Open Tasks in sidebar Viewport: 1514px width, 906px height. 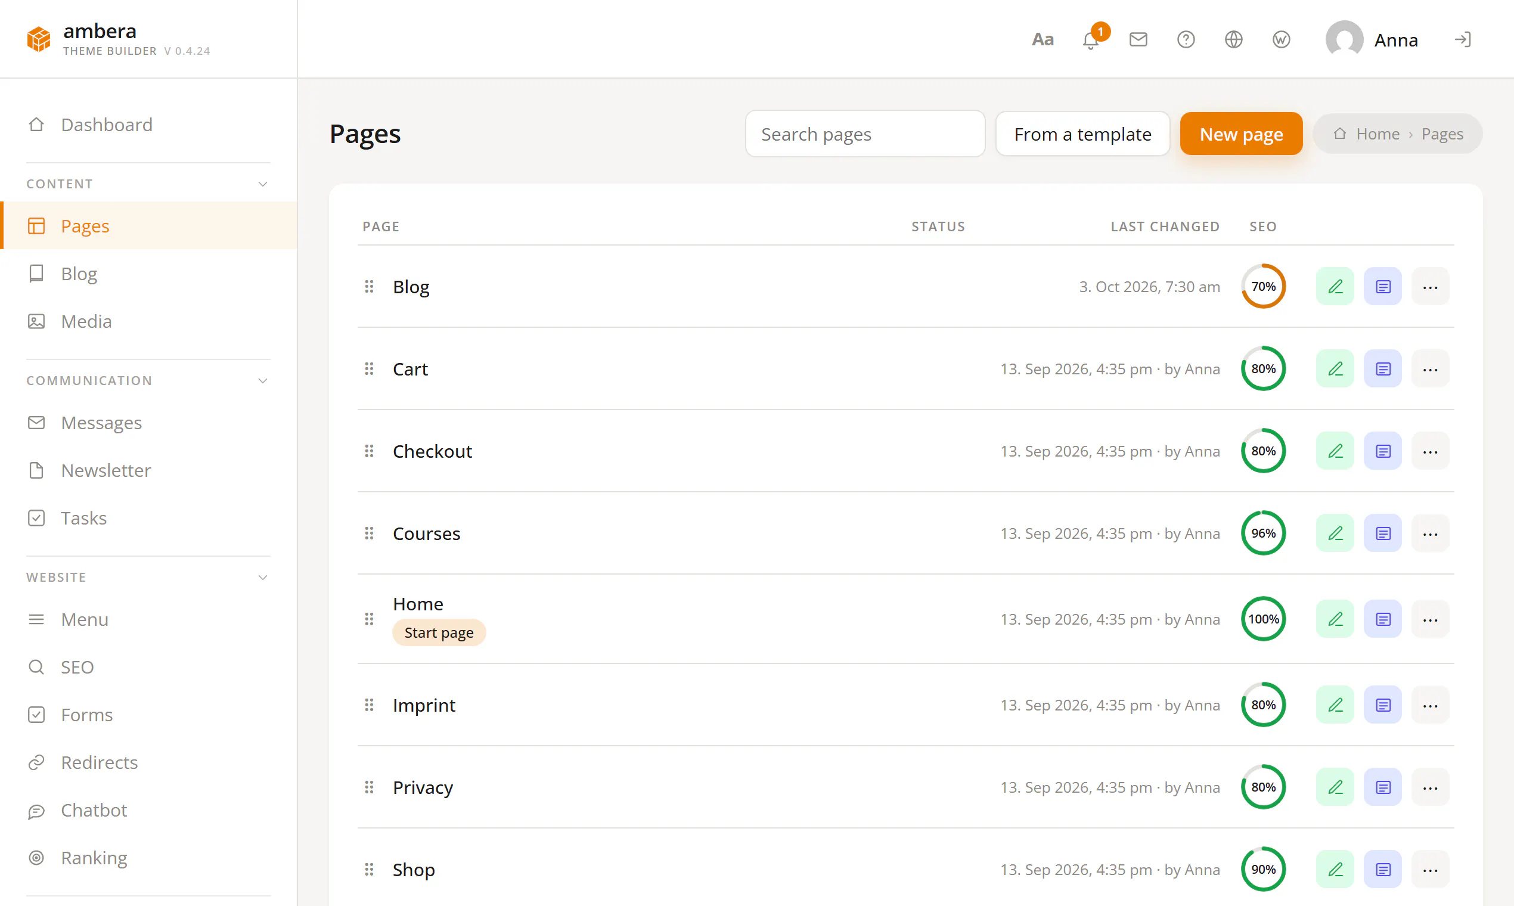[x=148, y=518]
